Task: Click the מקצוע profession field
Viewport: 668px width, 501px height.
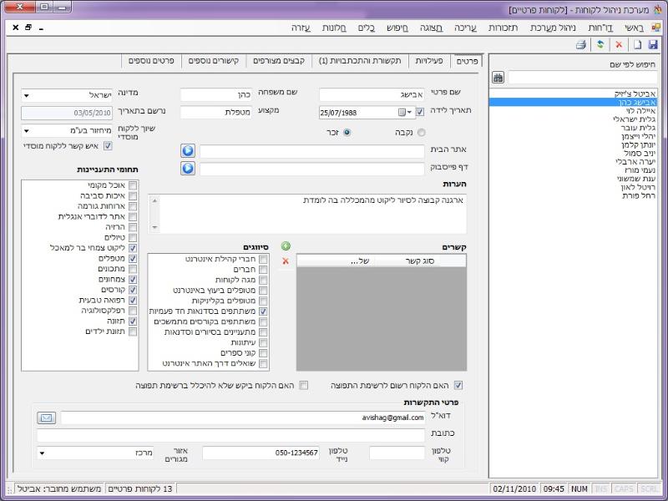Action: click(x=216, y=113)
